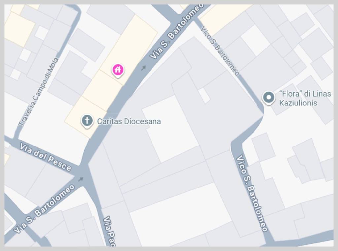Viewport: 338px width, 251px height.
Task: Click the yellow building behind Caritas pin
Action: [x=86, y=117]
